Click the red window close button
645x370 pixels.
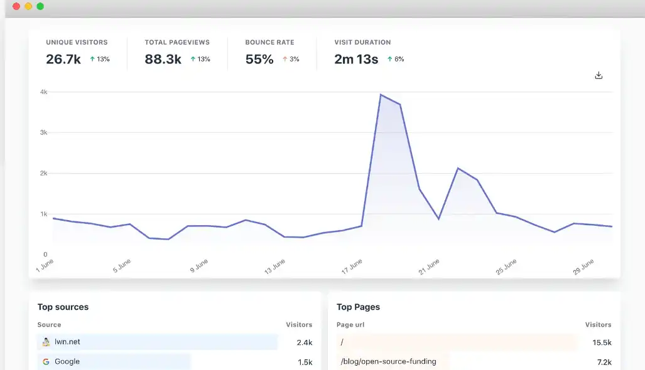click(16, 6)
